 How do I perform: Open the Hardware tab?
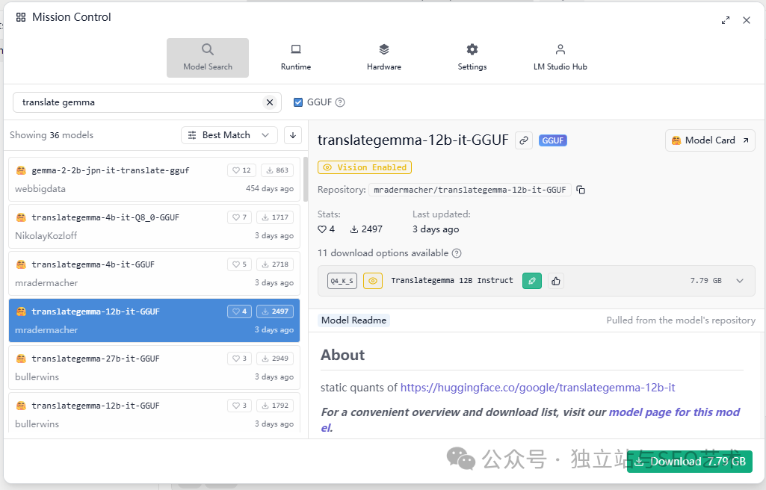(384, 58)
